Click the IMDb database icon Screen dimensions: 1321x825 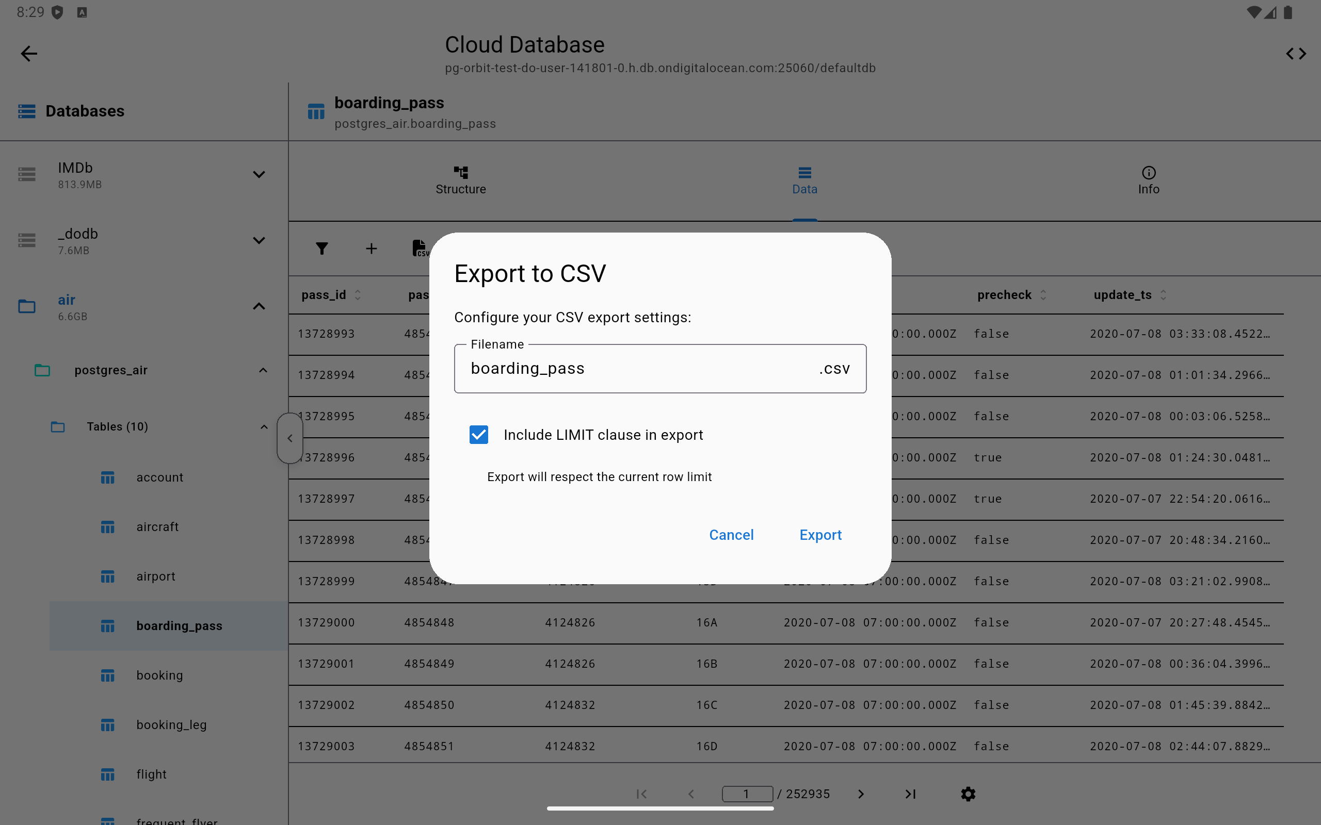[x=27, y=175]
